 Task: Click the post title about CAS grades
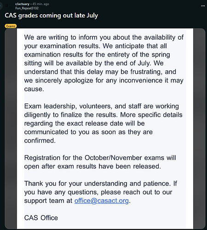point(52,16)
